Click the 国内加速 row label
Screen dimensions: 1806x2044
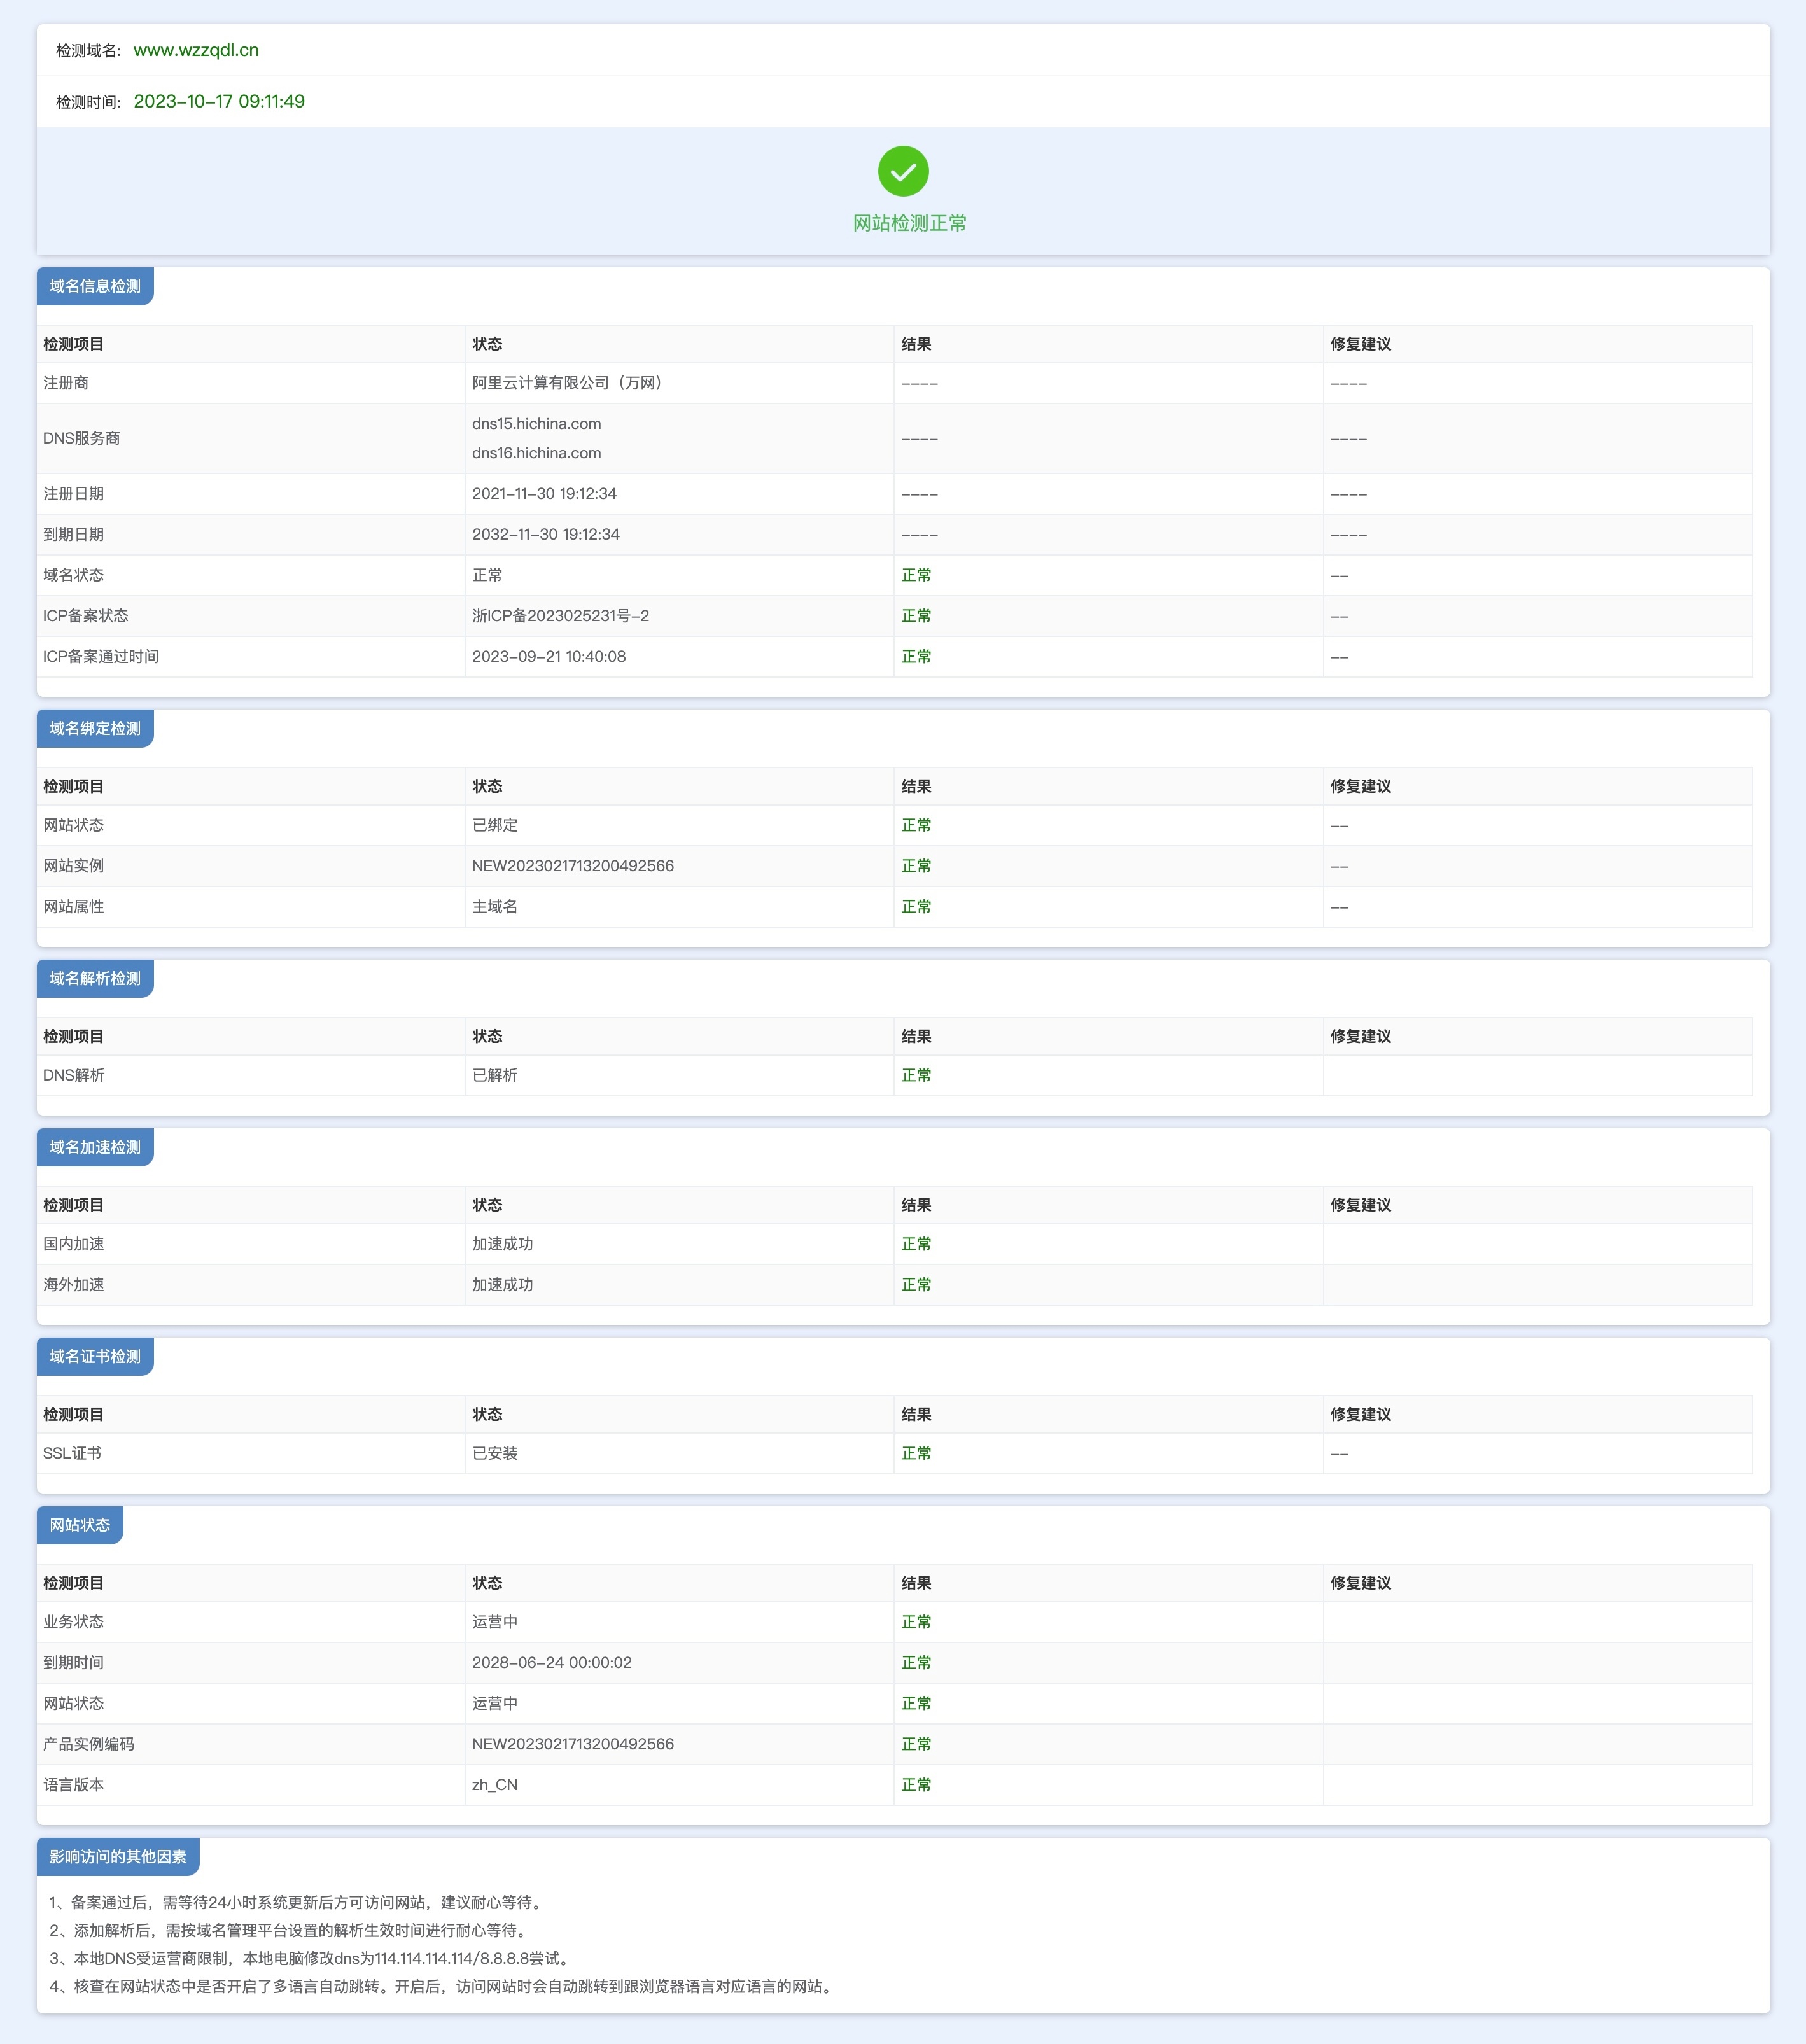click(74, 1244)
